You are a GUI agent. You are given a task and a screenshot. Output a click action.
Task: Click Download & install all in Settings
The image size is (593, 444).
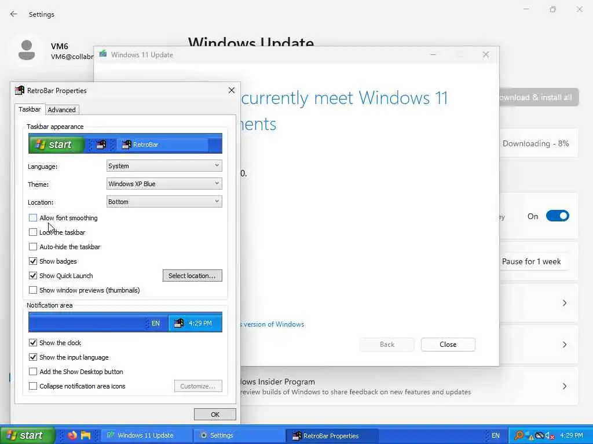coord(539,97)
